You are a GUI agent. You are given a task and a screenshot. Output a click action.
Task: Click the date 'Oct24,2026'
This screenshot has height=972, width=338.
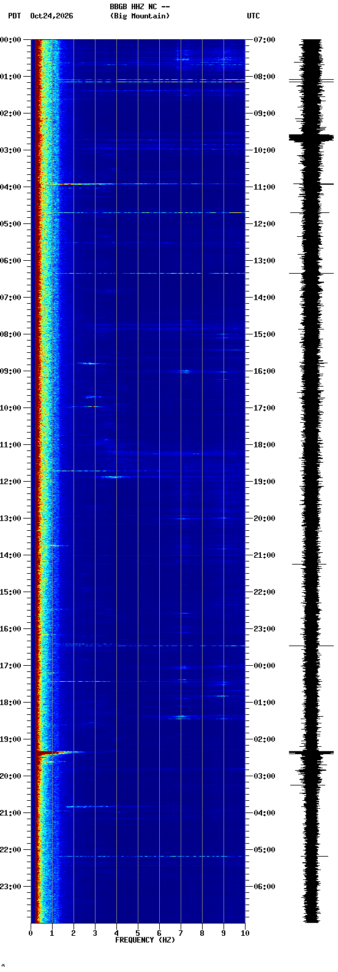[x=51, y=16]
